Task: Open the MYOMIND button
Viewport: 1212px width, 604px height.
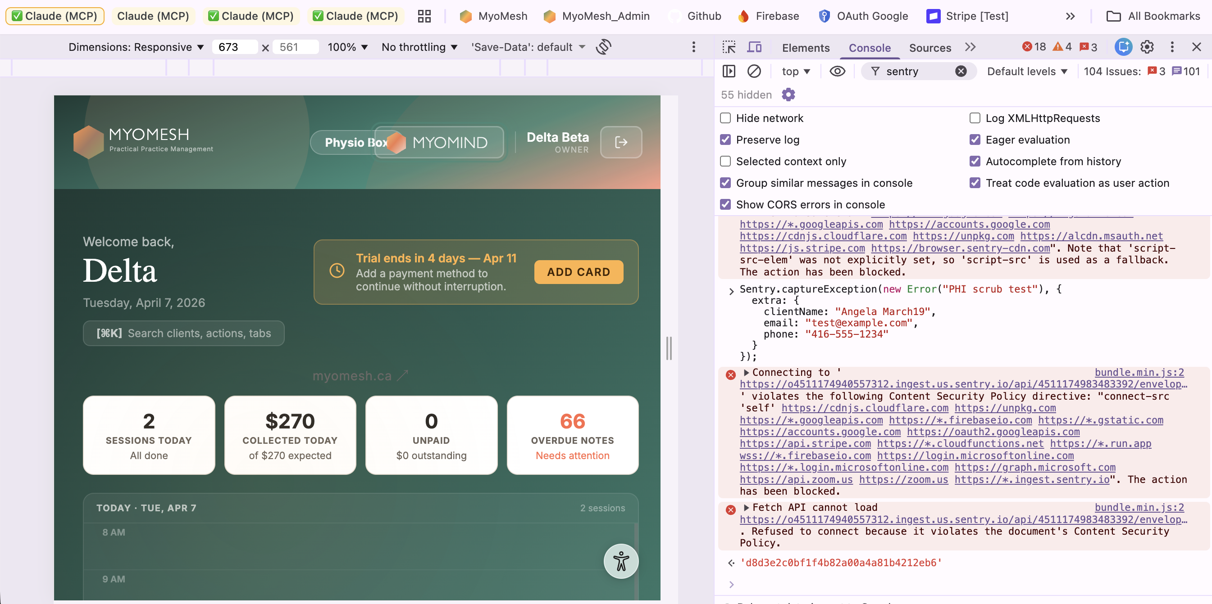Action: pos(439,142)
